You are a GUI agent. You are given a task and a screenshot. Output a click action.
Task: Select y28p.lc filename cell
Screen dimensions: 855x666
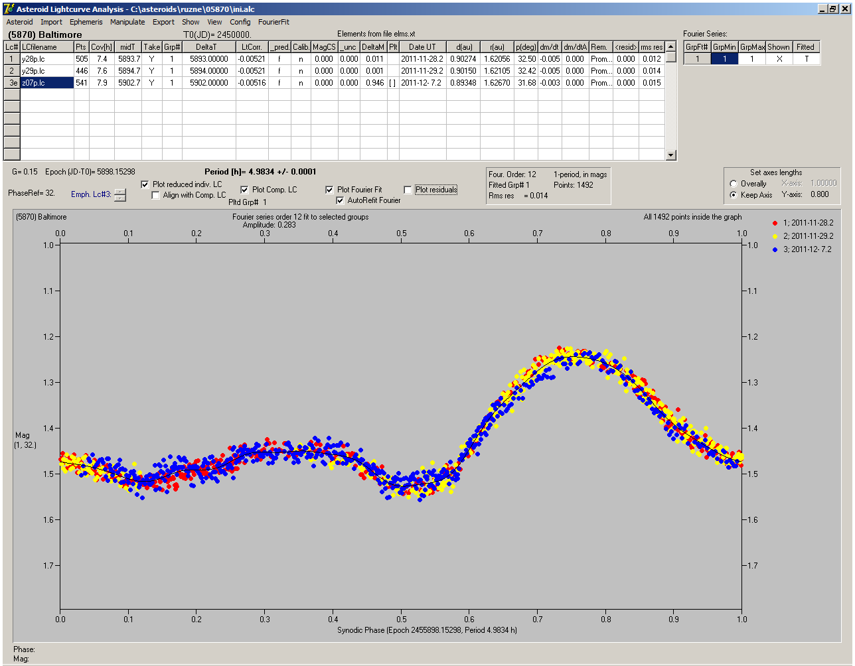click(x=47, y=59)
